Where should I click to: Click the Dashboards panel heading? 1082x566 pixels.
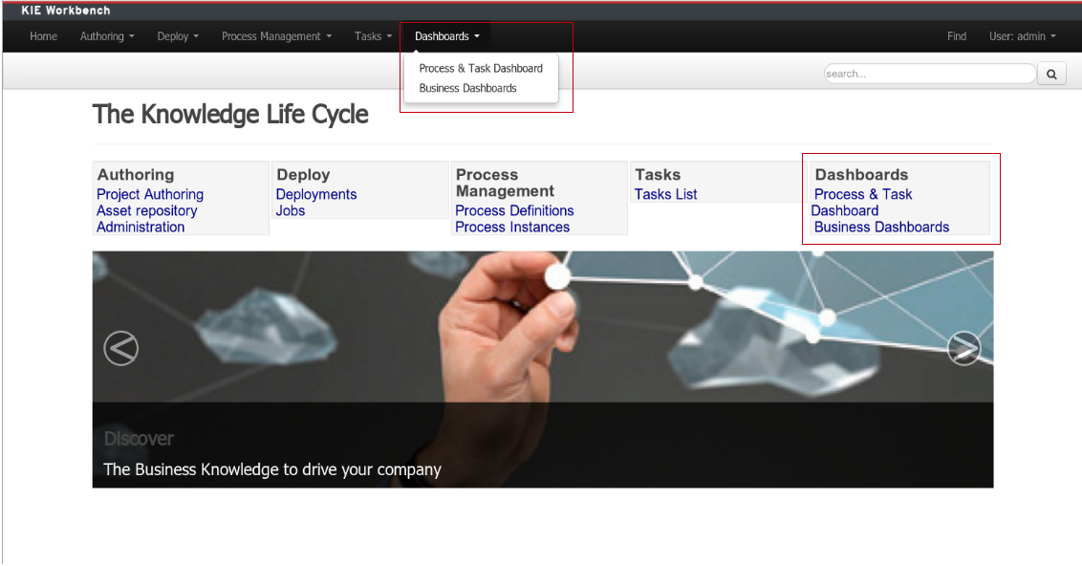click(862, 175)
